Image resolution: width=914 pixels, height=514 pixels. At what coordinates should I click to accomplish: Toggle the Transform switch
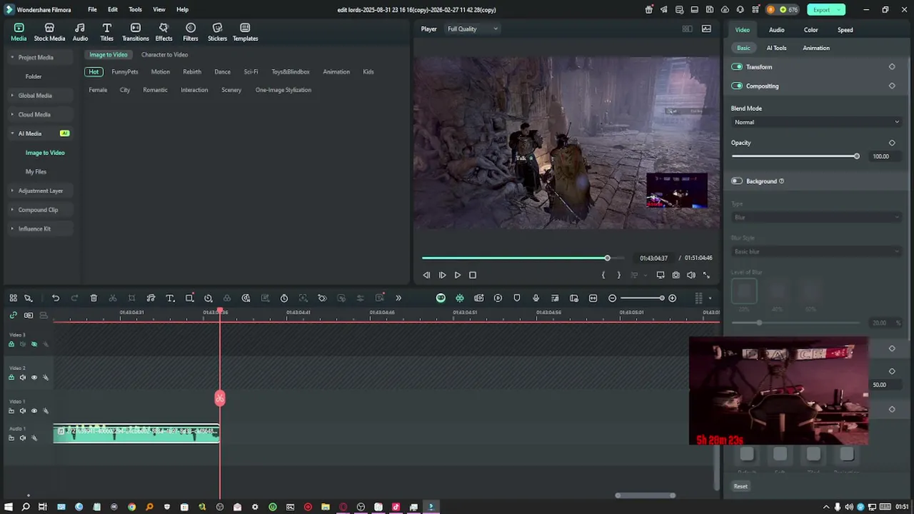tap(737, 66)
